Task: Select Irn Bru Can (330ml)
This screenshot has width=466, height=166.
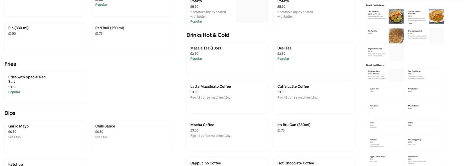Action: tap(314, 135)
